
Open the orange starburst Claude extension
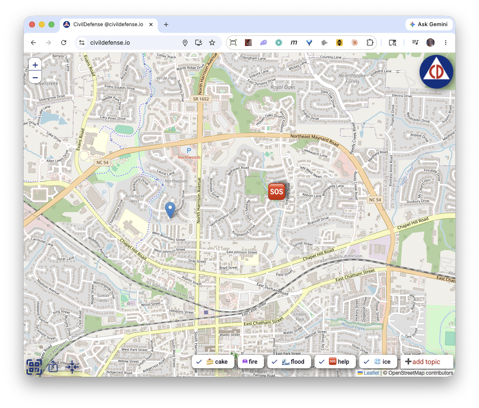point(354,43)
